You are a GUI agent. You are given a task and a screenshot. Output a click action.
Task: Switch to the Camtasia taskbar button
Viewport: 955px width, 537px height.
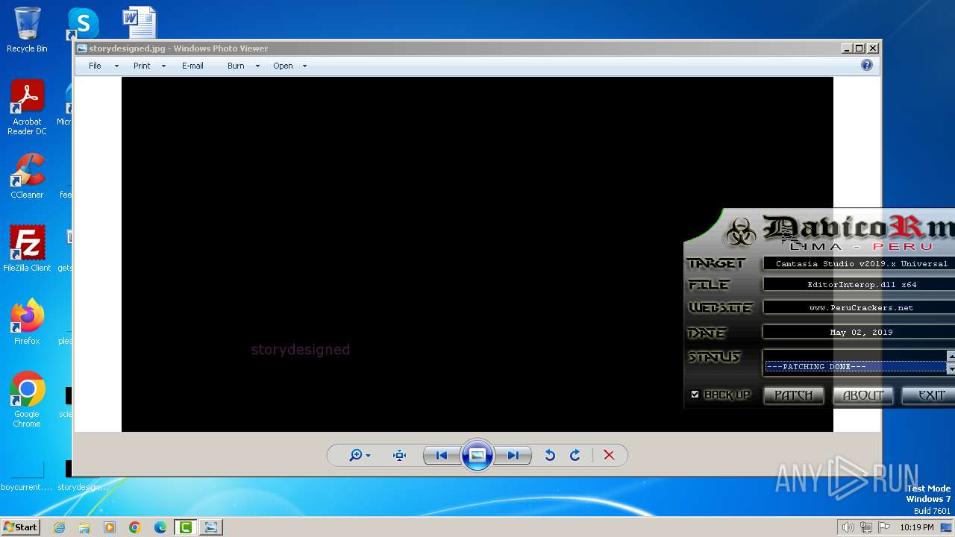(x=185, y=527)
